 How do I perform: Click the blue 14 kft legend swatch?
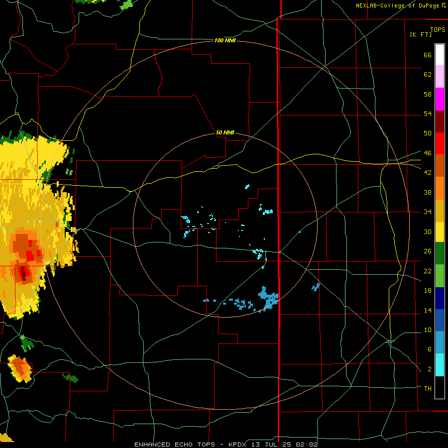pos(440,320)
